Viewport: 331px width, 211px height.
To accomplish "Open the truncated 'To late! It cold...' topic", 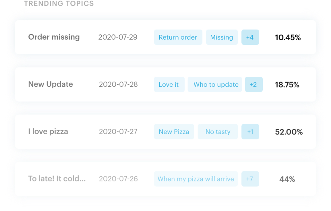I will tap(57, 179).
